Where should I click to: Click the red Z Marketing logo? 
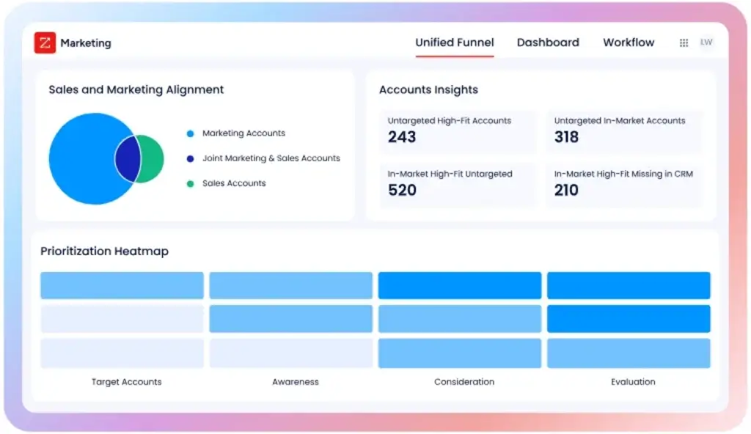click(x=45, y=42)
